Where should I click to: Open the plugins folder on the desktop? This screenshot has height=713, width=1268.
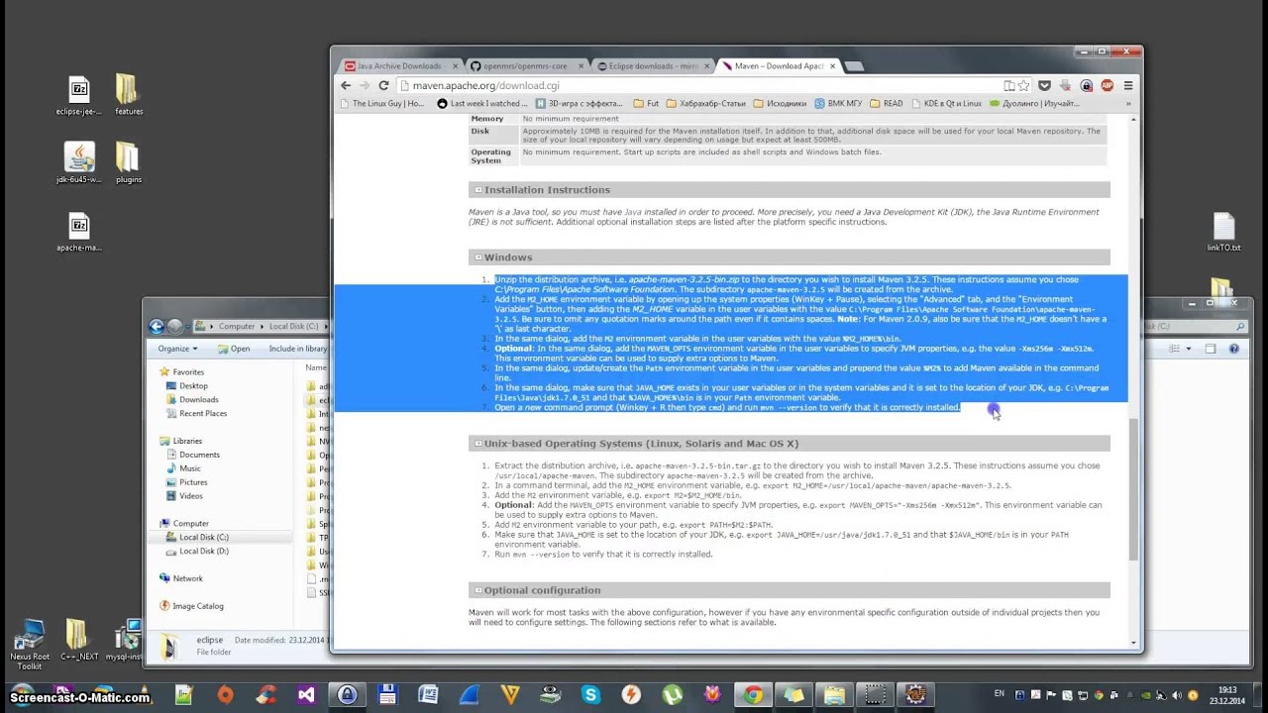coord(128,163)
